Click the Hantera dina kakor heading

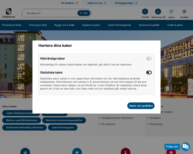coord(55,46)
